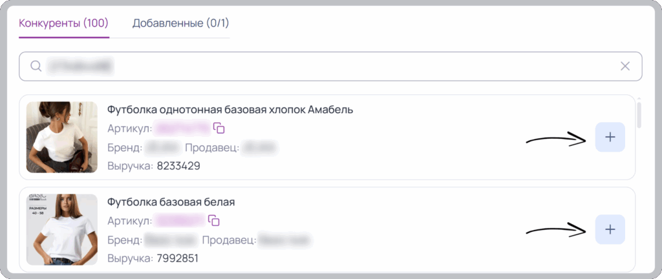
Task: Click the blurred Бренд value in second card
Action: [171, 240]
